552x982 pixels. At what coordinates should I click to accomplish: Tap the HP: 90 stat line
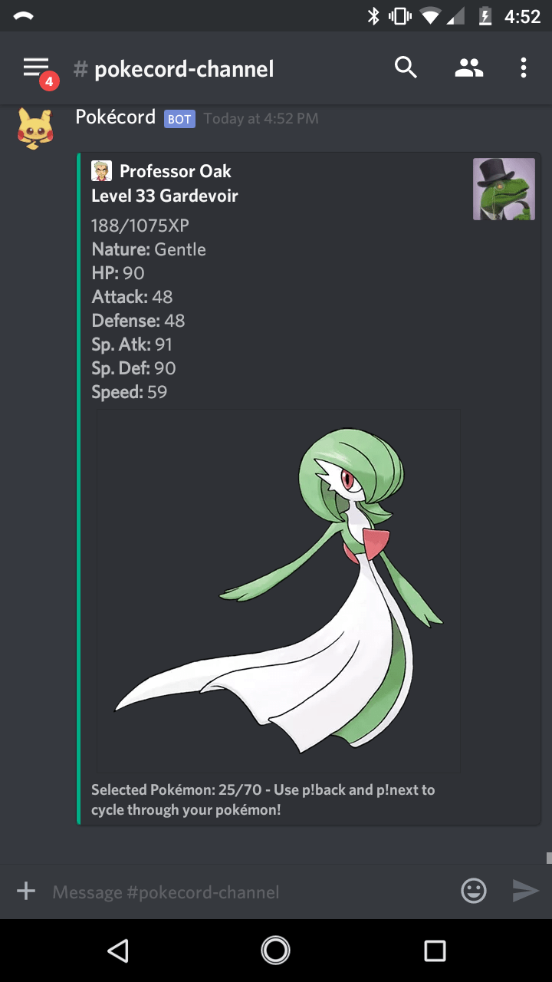pyautogui.click(x=118, y=273)
